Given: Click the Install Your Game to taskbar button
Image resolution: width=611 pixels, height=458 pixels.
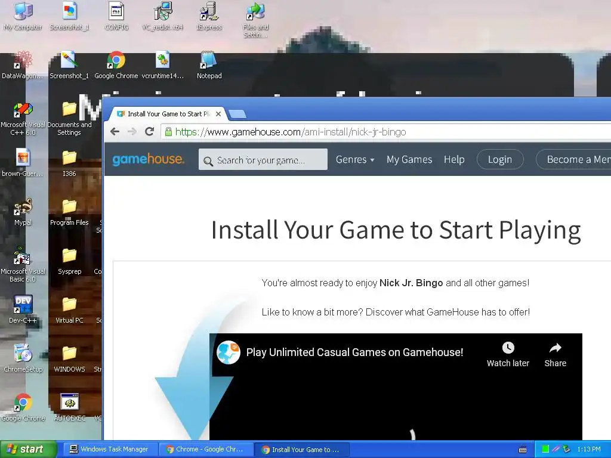Looking at the screenshot, I should [301, 450].
